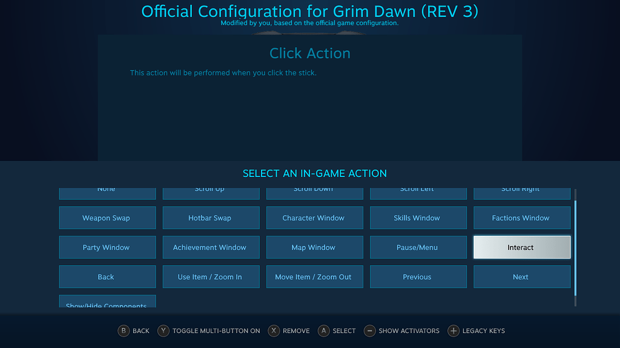Select the Interact action
The width and height of the screenshot is (620, 348).
(x=521, y=247)
